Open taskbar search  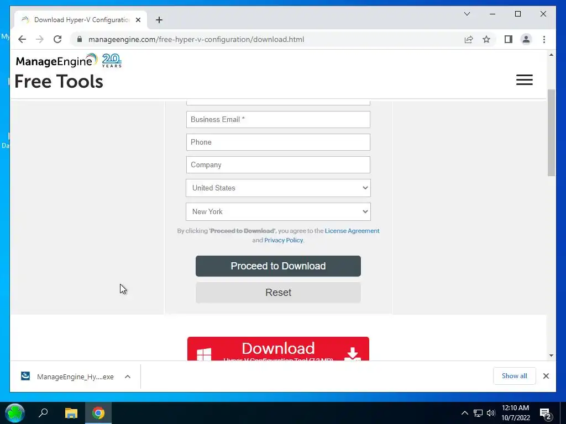(43, 413)
